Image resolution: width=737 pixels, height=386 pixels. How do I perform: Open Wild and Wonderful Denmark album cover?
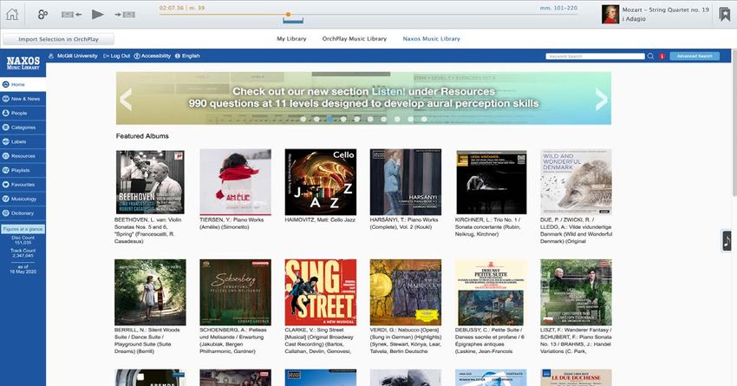[x=577, y=182]
